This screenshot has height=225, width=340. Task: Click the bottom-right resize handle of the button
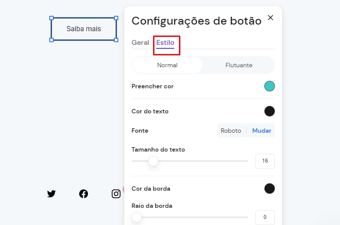(116, 40)
